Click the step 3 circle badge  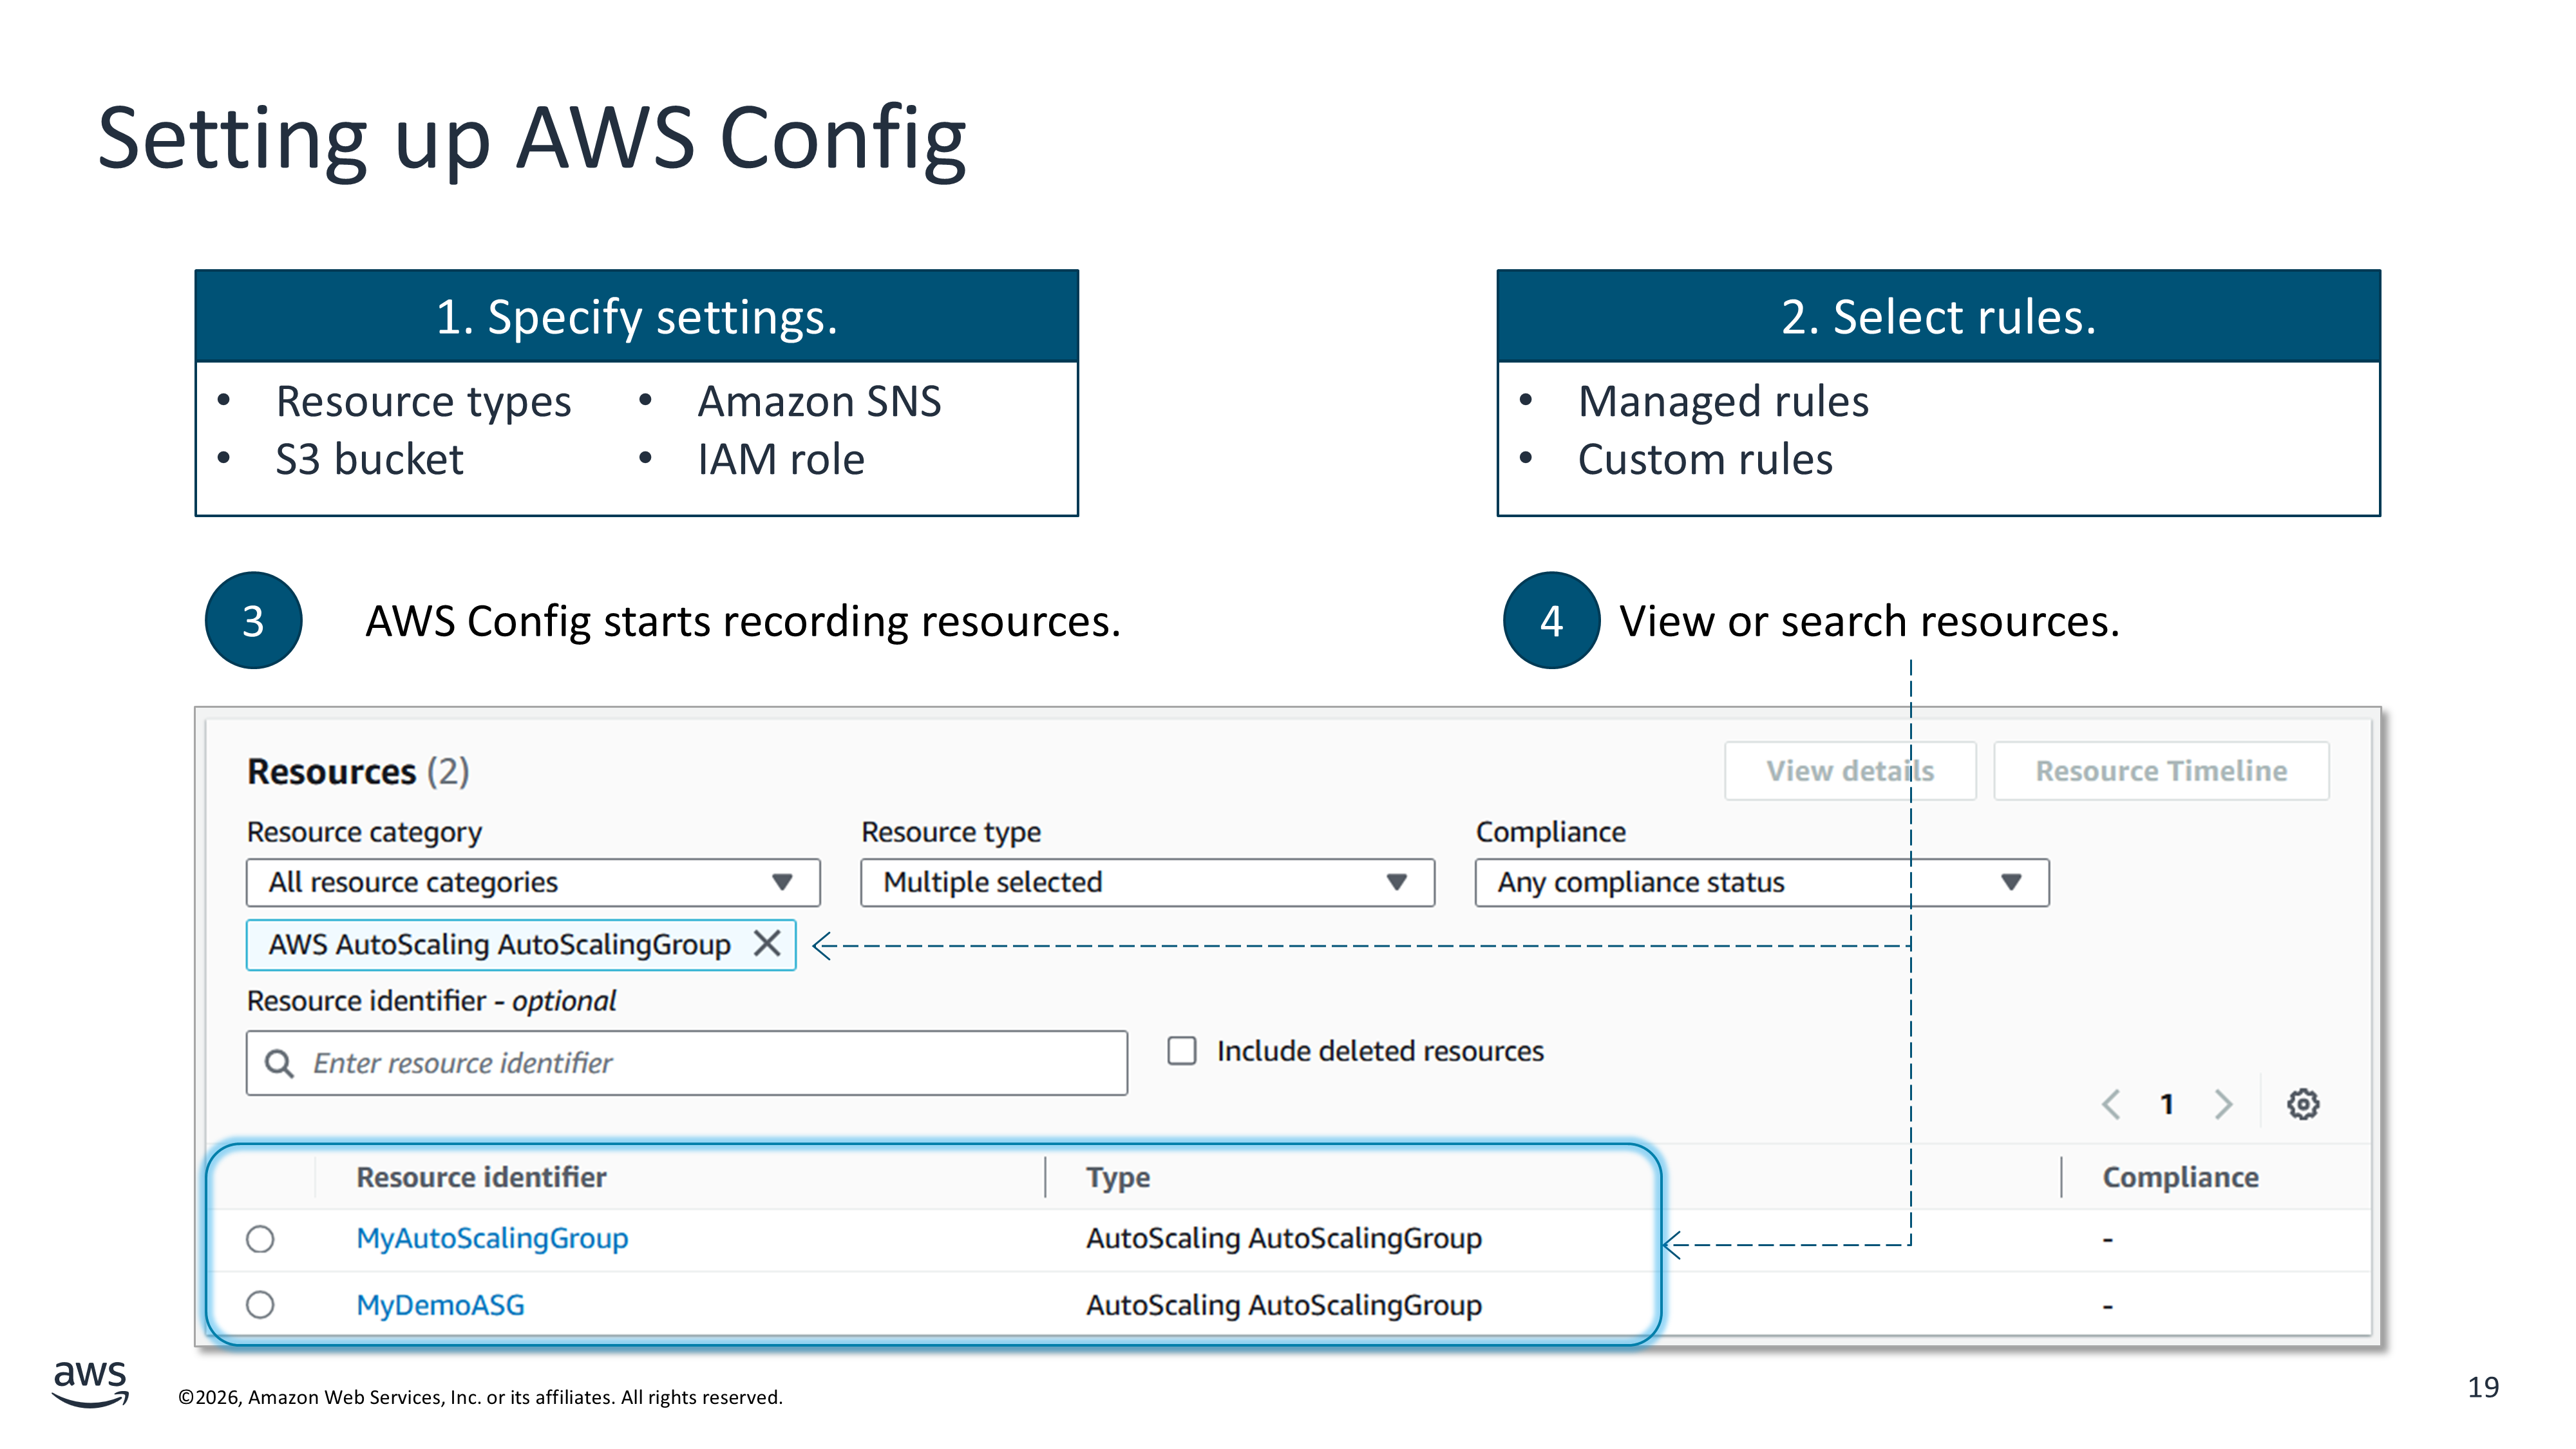pos(253,620)
